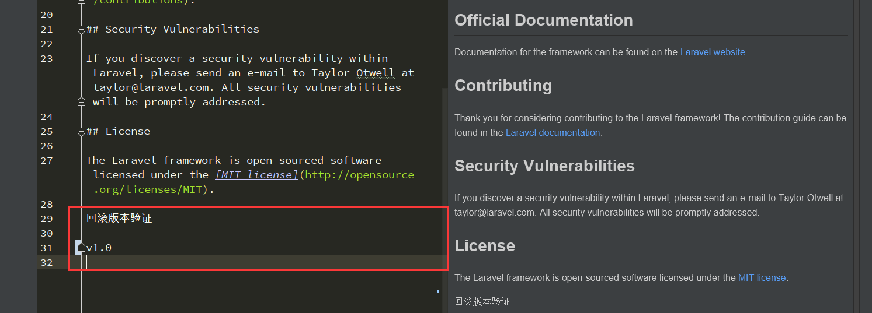Open the Laravel documentation link in preview

point(553,132)
